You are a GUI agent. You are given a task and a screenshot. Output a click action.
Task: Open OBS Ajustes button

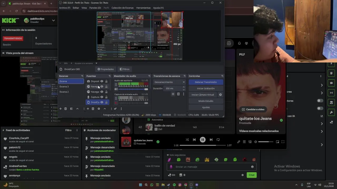click(x=206, y=107)
